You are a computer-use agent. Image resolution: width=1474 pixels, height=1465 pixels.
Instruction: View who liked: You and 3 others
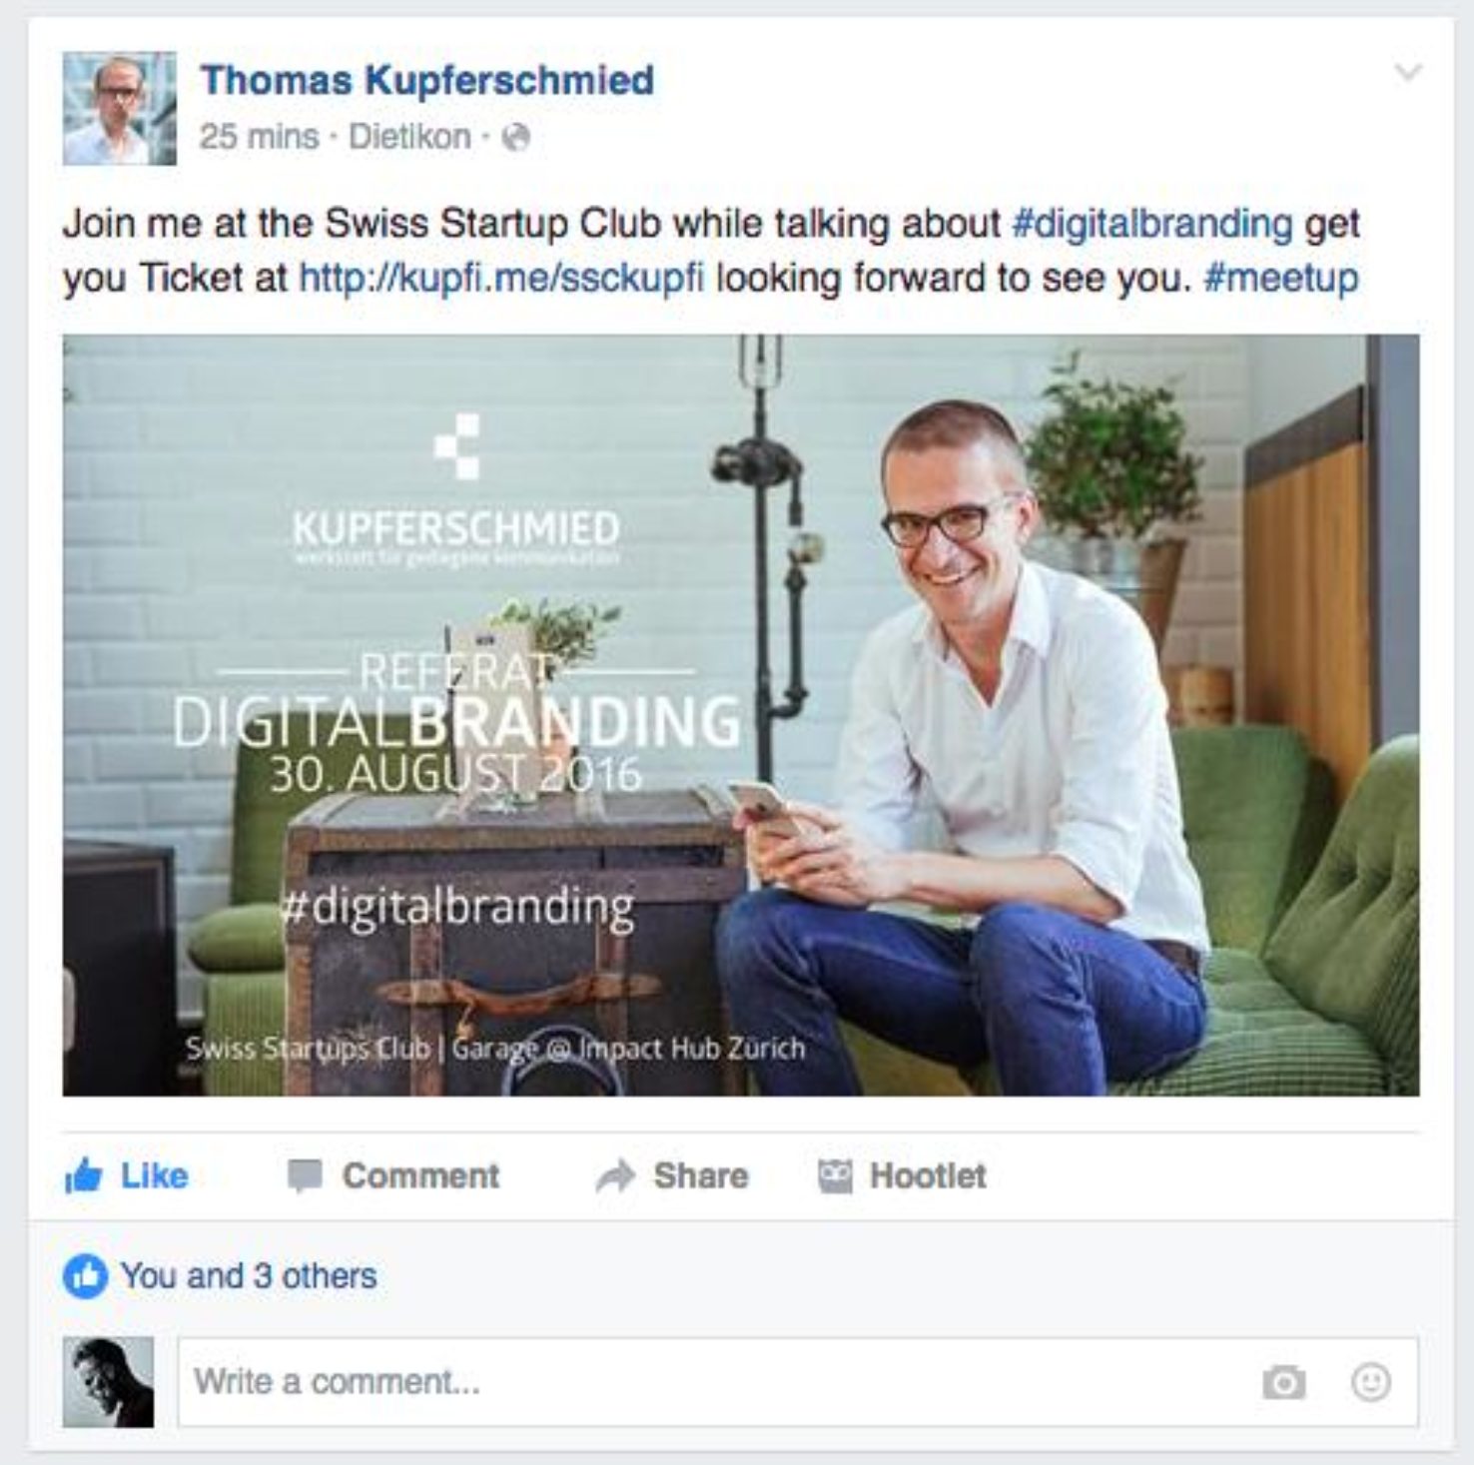coord(249,1275)
